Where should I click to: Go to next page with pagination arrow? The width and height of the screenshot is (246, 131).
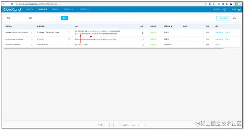116,125
